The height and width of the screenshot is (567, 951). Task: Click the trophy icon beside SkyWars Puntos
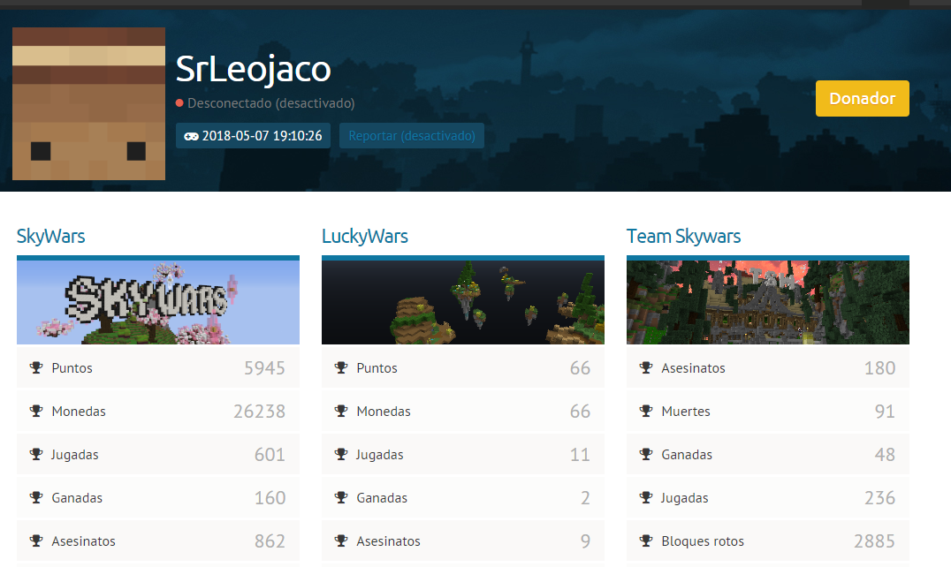coord(36,367)
